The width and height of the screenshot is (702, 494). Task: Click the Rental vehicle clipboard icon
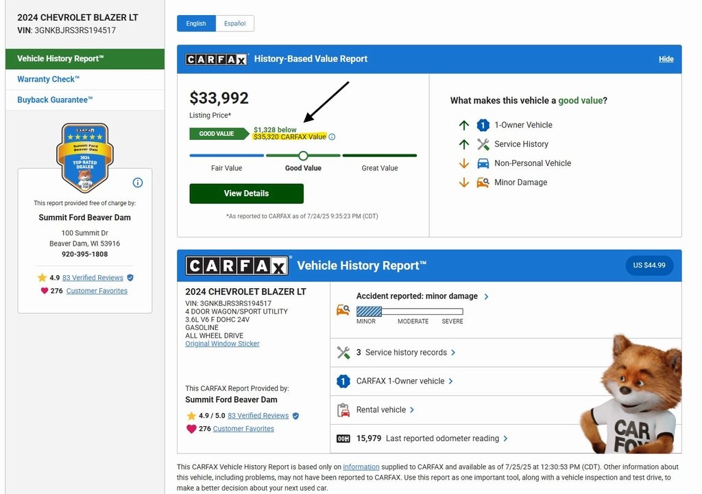[343, 410]
